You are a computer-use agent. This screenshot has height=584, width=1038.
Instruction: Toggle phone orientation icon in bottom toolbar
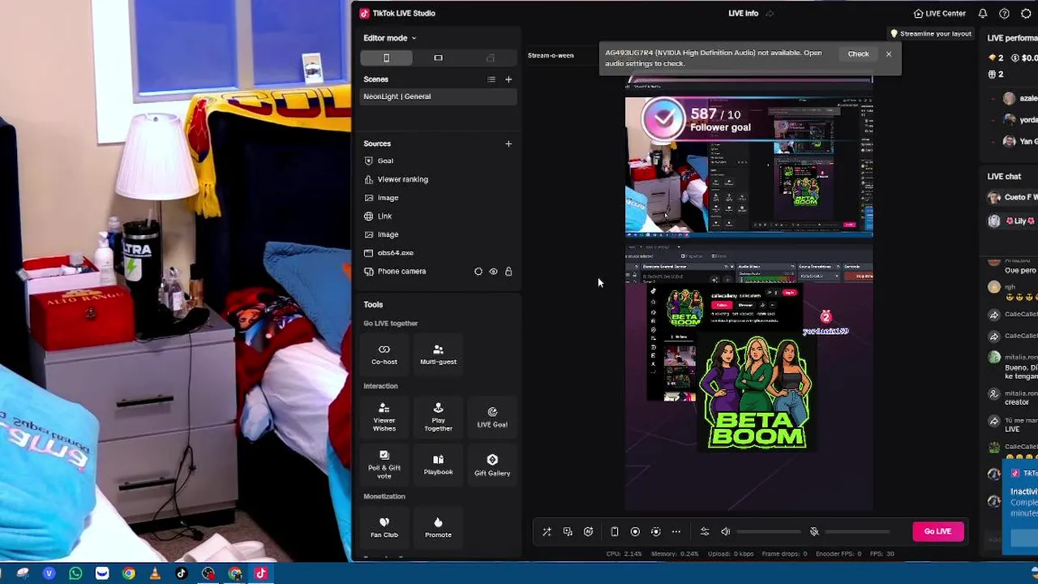click(615, 532)
